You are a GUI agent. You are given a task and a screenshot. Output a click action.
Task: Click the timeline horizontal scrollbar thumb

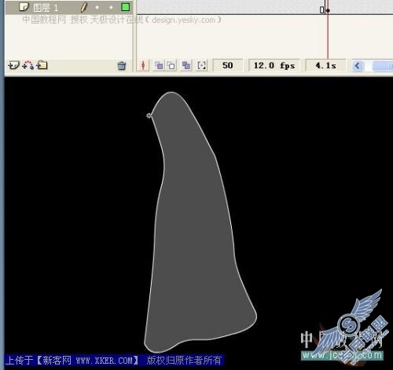pos(383,65)
